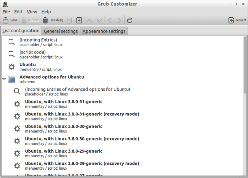The width and height of the screenshot is (248, 178).
Task: Click the right arrow create-submenu icon
Action: (119, 20)
